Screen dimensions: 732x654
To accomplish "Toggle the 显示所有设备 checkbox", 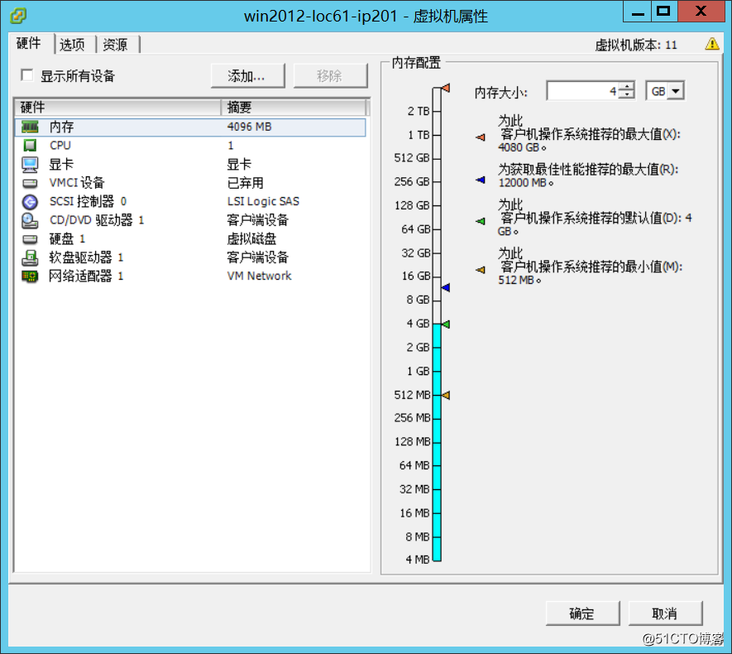I will 27,75.
